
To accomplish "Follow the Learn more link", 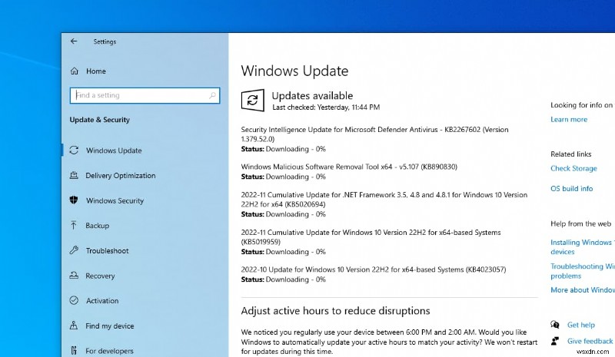I will click(x=569, y=120).
